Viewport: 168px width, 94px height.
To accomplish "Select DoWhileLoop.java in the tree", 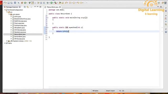I will pyautogui.click(x=20, y=21).
